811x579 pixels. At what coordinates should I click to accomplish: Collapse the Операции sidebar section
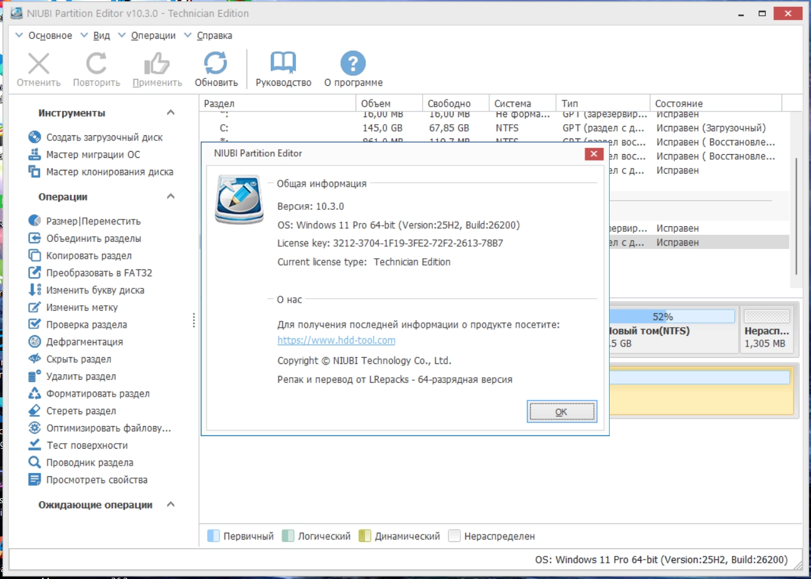coord(170,197)
